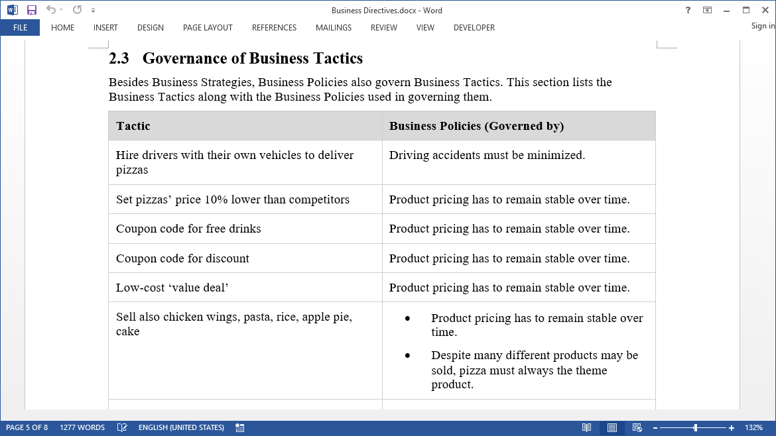Click the Word application icon in title bar
Image resolution: width=776 pixels, height=436 pixels.
(13, 10)
